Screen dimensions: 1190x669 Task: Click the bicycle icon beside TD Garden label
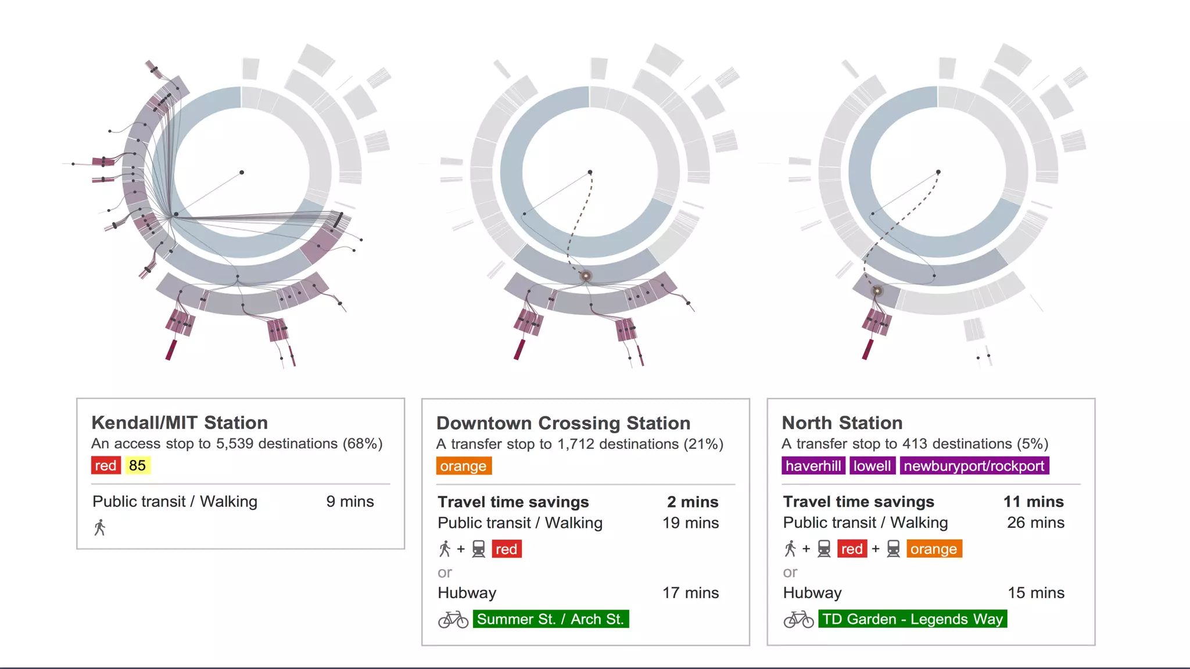798,619
